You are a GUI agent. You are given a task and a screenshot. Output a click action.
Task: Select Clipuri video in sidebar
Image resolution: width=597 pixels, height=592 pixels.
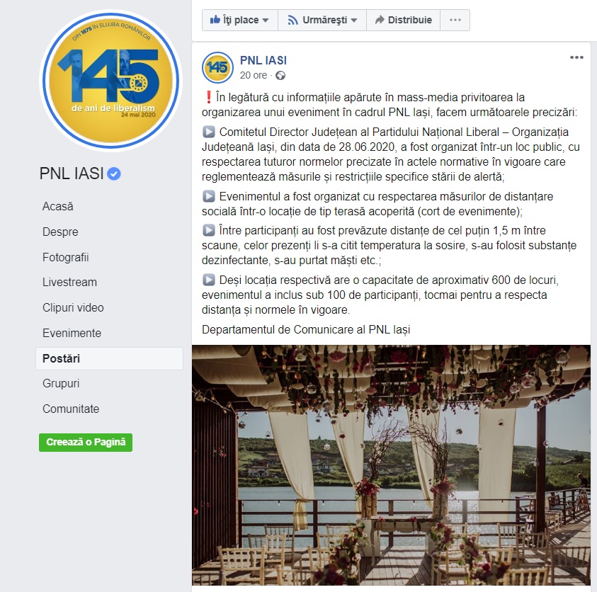(x=73, y=307)
